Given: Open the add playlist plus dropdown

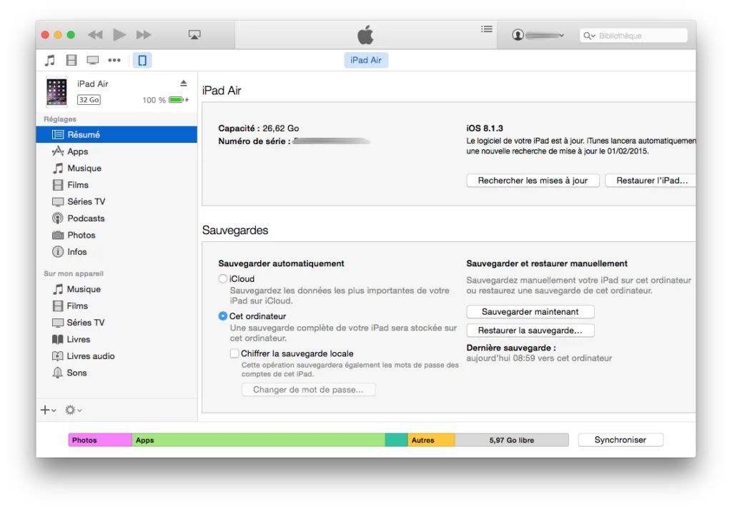Looking at the screenshot, I should pos(46,409).
